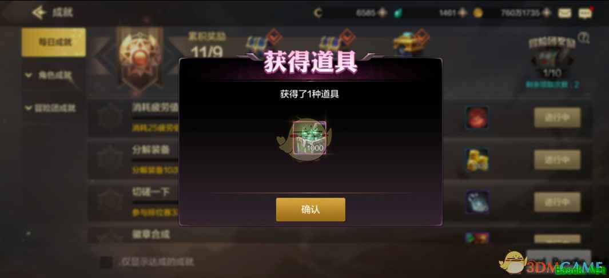Toggle checkbox to show only completed achievements
The width and height of the screenshot is (609, 278).
(x=106, y=262)
